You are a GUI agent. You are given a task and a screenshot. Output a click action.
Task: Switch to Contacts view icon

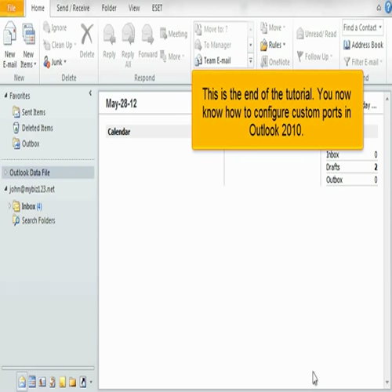[42, 382]
